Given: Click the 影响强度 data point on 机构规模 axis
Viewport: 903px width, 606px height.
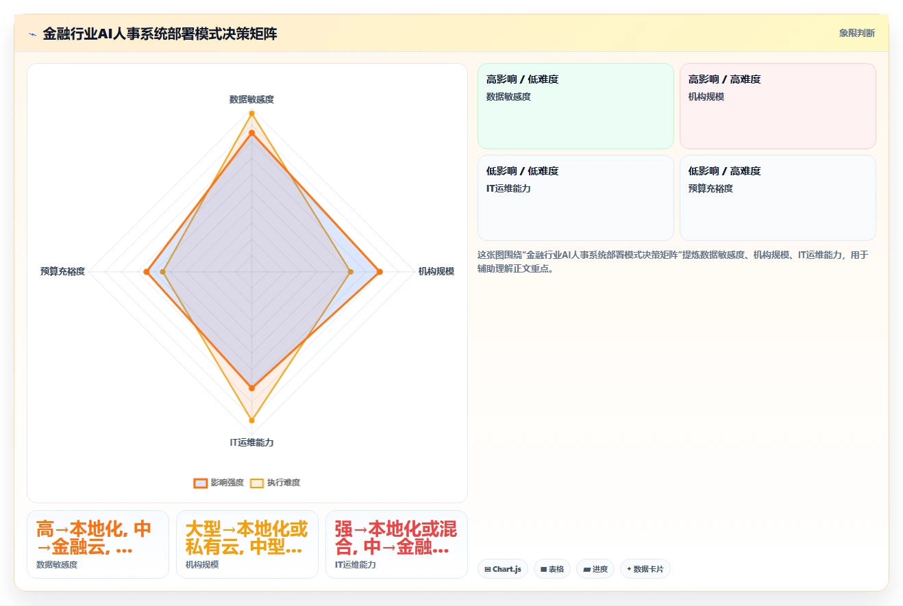Looking at the screenshot, I should pyautogui.click(x=380, y=272).
